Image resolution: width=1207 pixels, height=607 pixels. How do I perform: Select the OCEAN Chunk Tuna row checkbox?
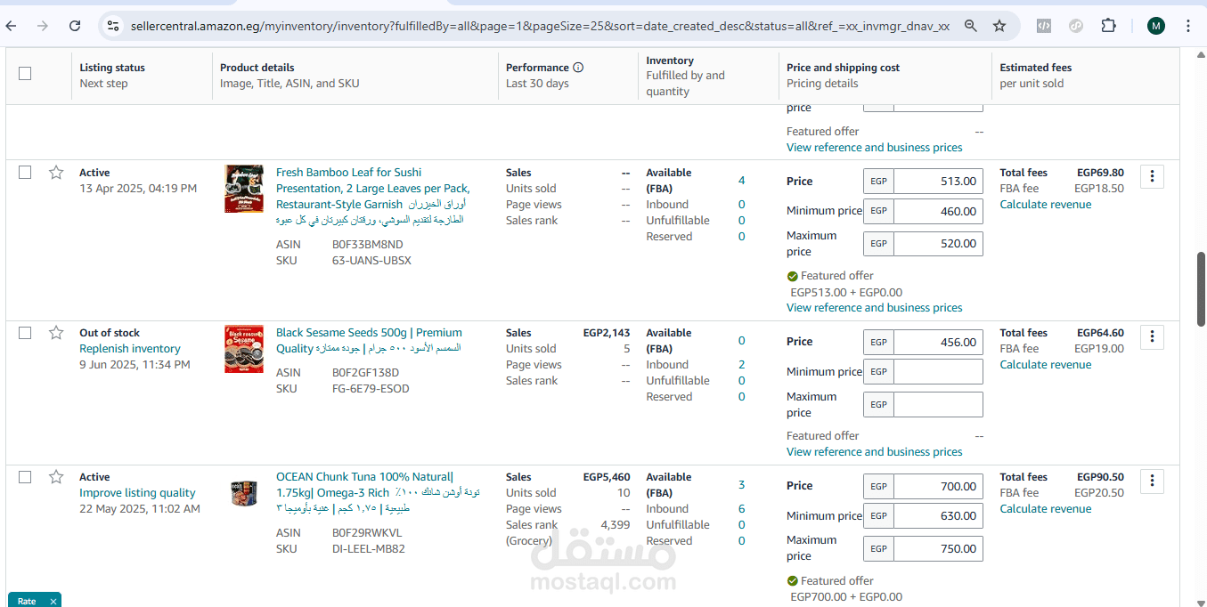25,477
